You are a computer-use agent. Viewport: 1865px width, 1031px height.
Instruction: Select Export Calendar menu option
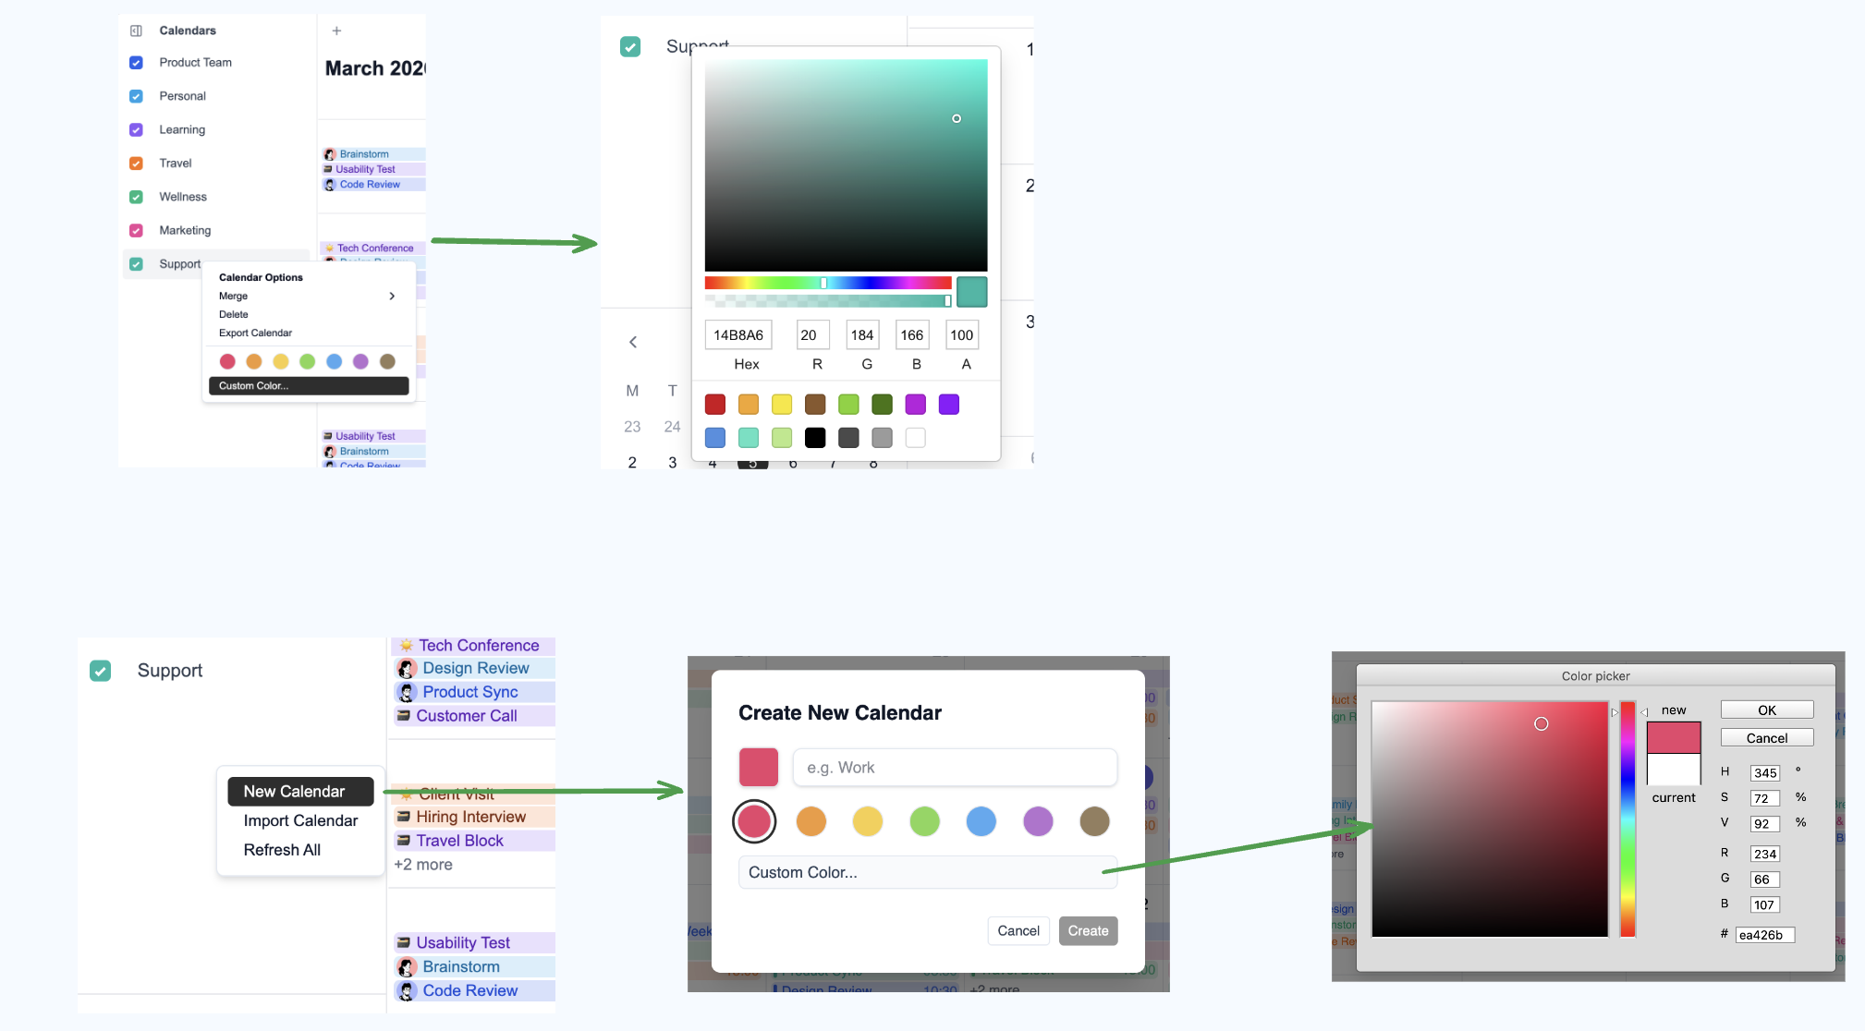255,333
